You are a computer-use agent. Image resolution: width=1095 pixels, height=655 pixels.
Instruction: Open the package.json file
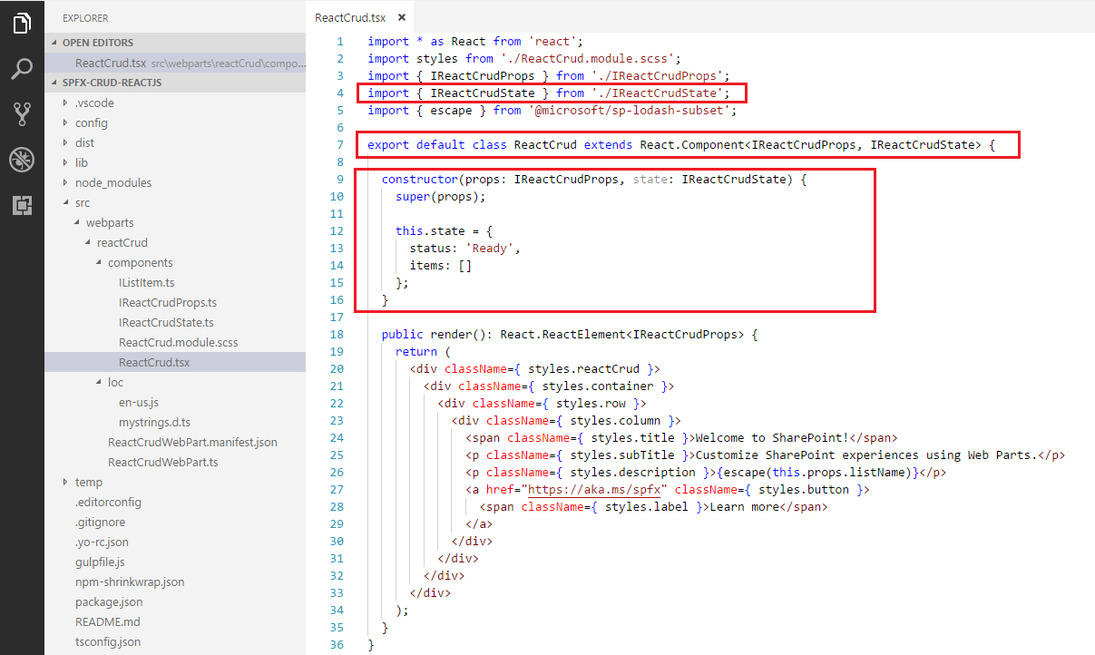pos(108,601)
